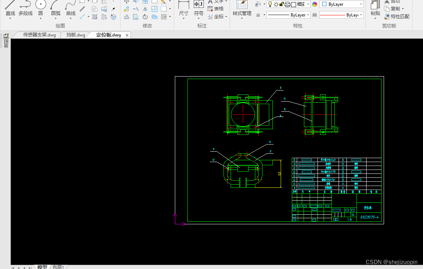Click the rotate tool icon in 修改 panel

pyautogui.click(x=145, y=17)
